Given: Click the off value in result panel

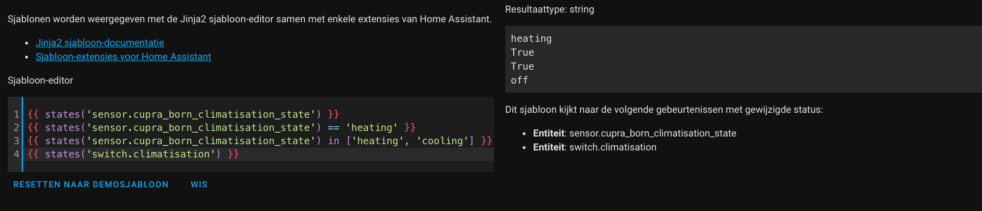Looking at the screenshot, I should [520, 80].
